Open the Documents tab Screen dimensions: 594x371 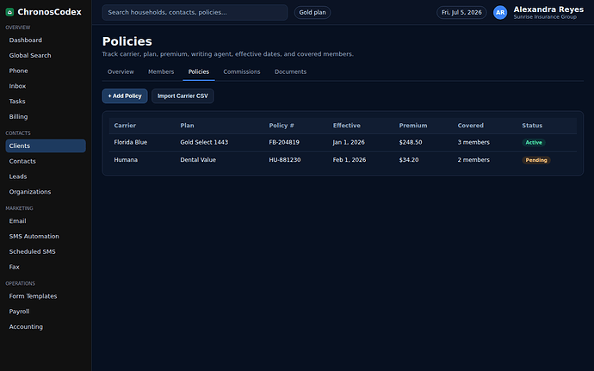pyautogui.click(x=291, y=72)
